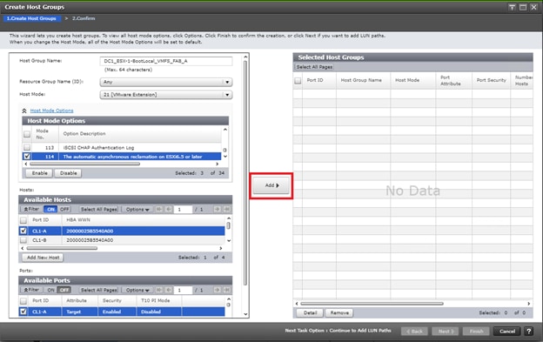This screenshot has width=543, height=342.
Task: Go to next page in Available Ports
Action: click(x=217, y=290)
